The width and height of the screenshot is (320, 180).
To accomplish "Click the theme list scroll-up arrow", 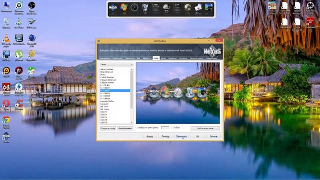I will 131,69.
